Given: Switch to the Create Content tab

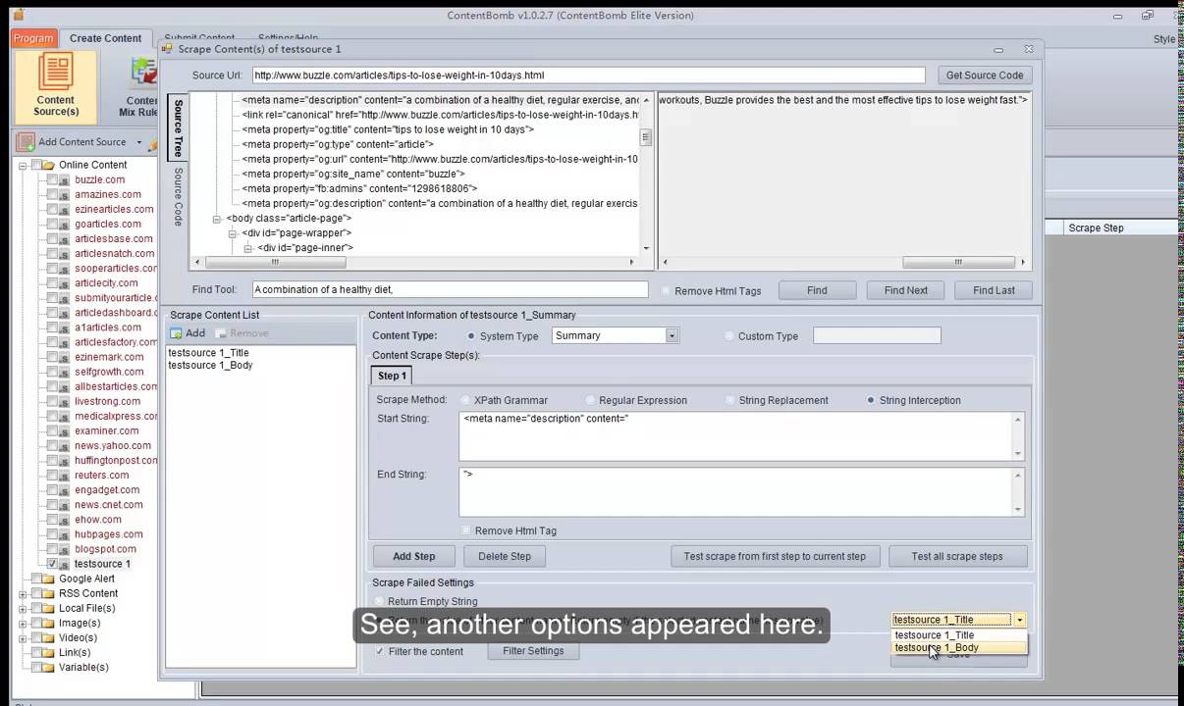Looking at the screenshot, I should (x=105, y=38).
